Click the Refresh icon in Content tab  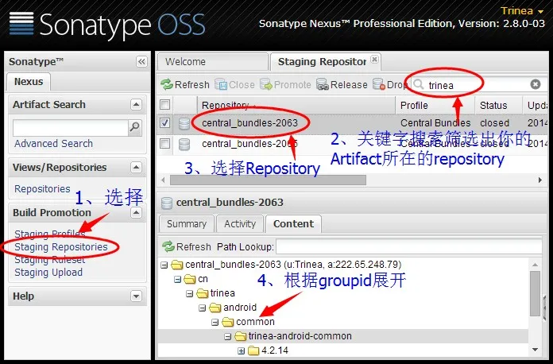point(168,246)
